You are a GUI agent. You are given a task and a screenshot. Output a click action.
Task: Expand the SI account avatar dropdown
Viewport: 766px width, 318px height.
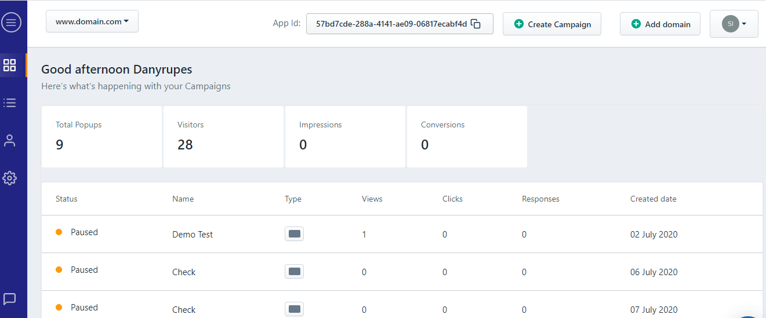point(734,24)
